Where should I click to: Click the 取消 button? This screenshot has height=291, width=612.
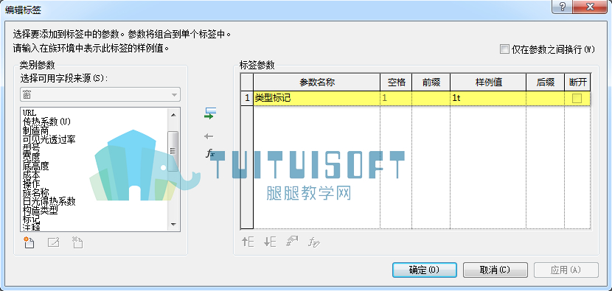click(495, 270)
